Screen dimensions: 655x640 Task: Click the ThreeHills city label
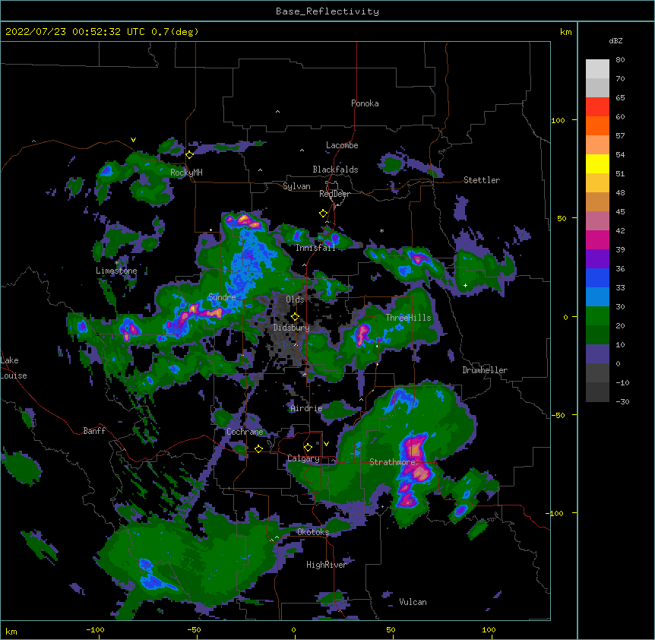408,318
